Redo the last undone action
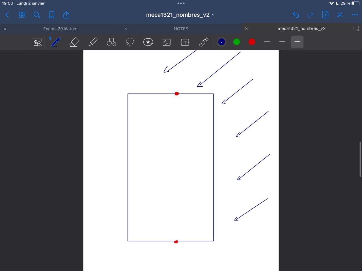The image size is (362, 271). coord(310,15)
